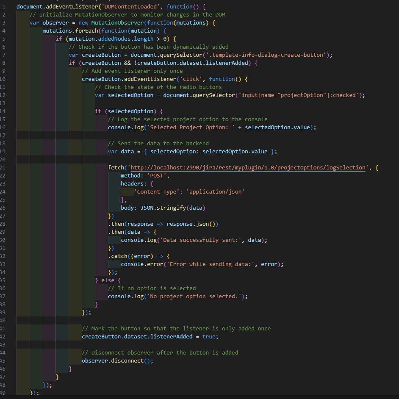Click line number 22 in the gutter

click(3, 175)
